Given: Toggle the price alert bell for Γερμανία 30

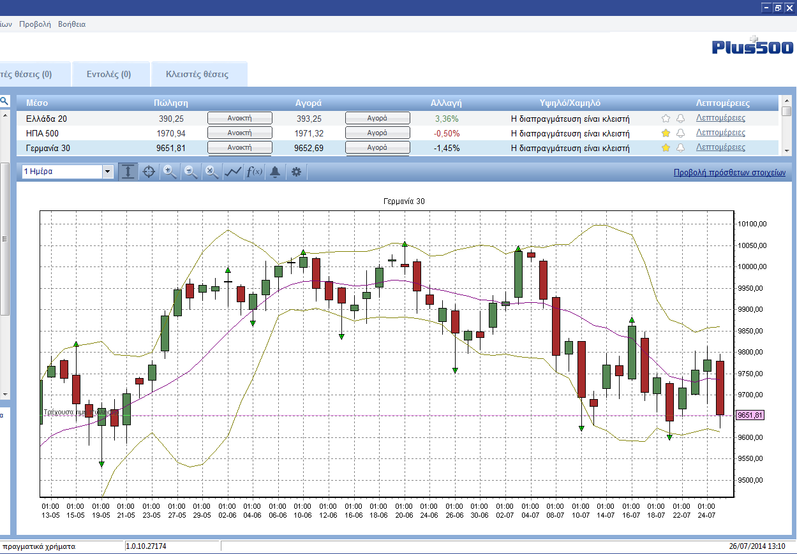Looking at the screenshot, I should tap(680, 147).
